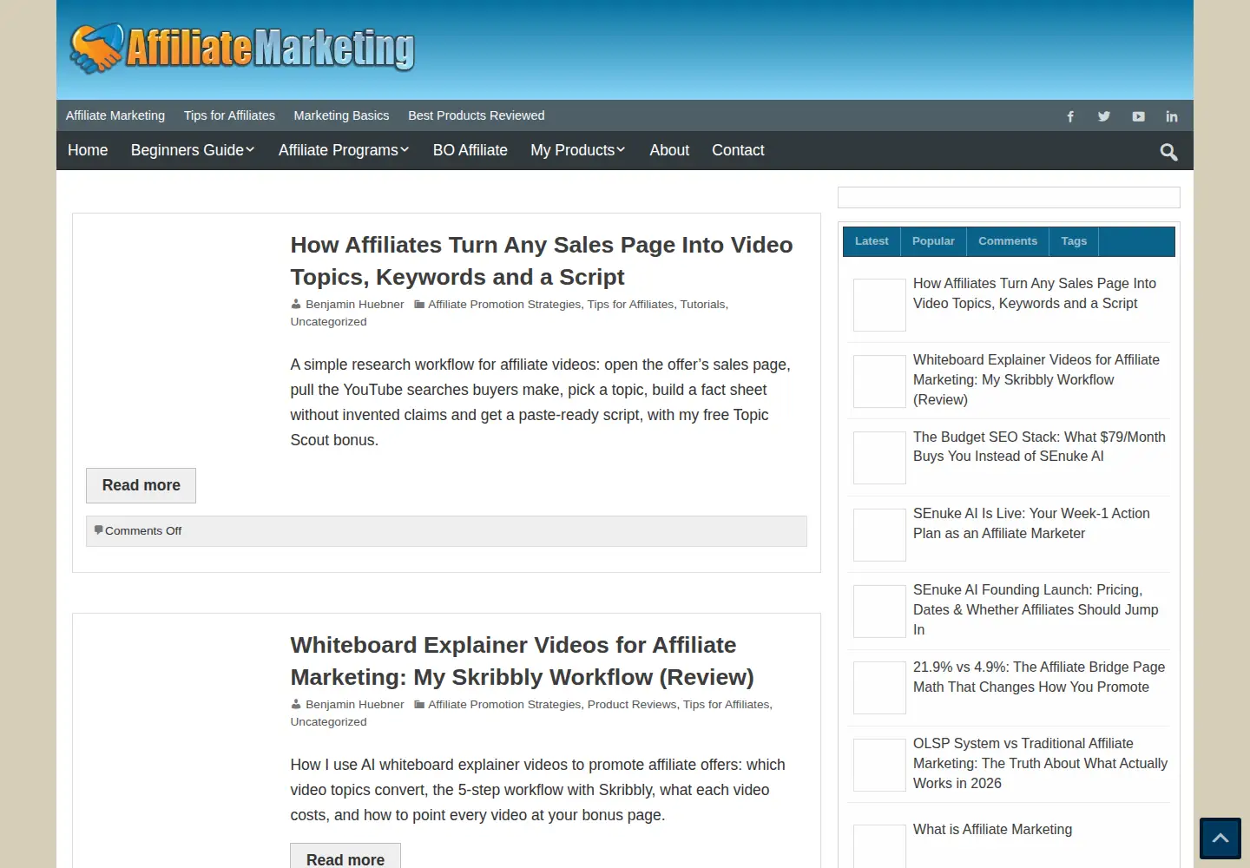The height and width of the screenshot is (868, 1250).
Task: Open the Tutorials category link
Action: tap(702, 305)
